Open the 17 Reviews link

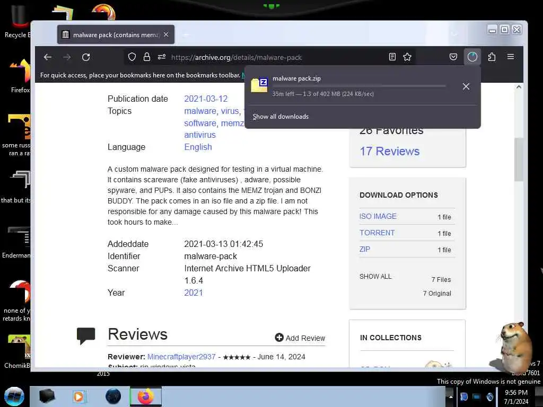[x=390, y=151]
